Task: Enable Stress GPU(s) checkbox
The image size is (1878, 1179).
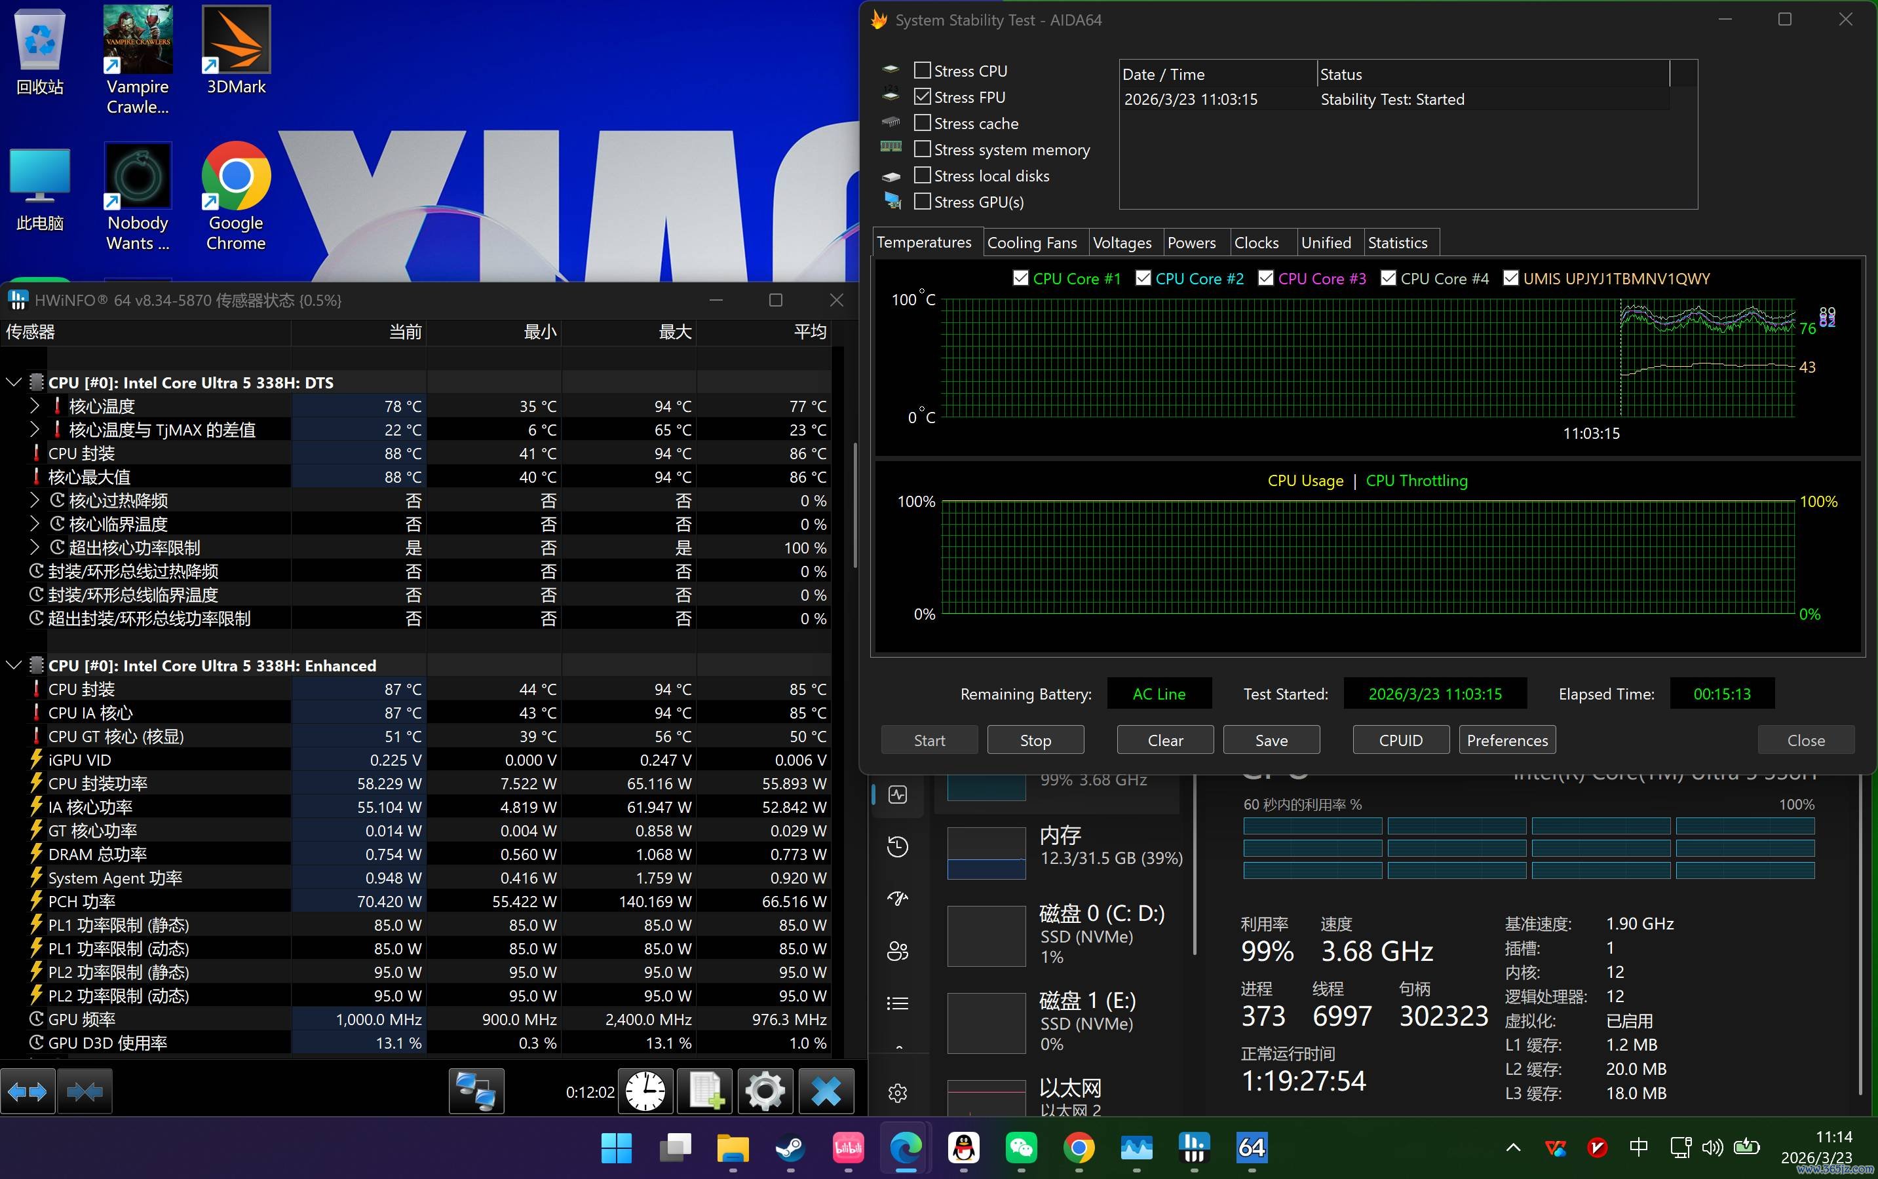Action: tap(922, 201)
